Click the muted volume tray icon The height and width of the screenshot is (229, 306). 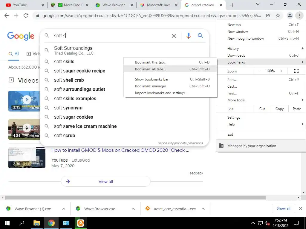(x=267, y=223)
